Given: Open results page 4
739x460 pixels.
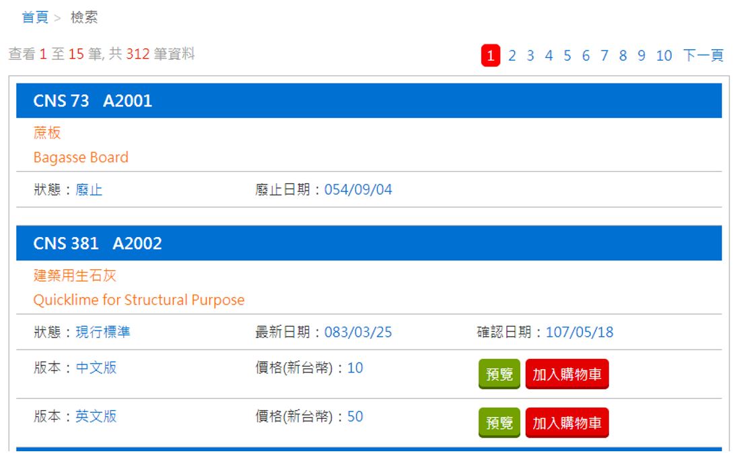Looking at the screenshot, I should tap(549, 56).
